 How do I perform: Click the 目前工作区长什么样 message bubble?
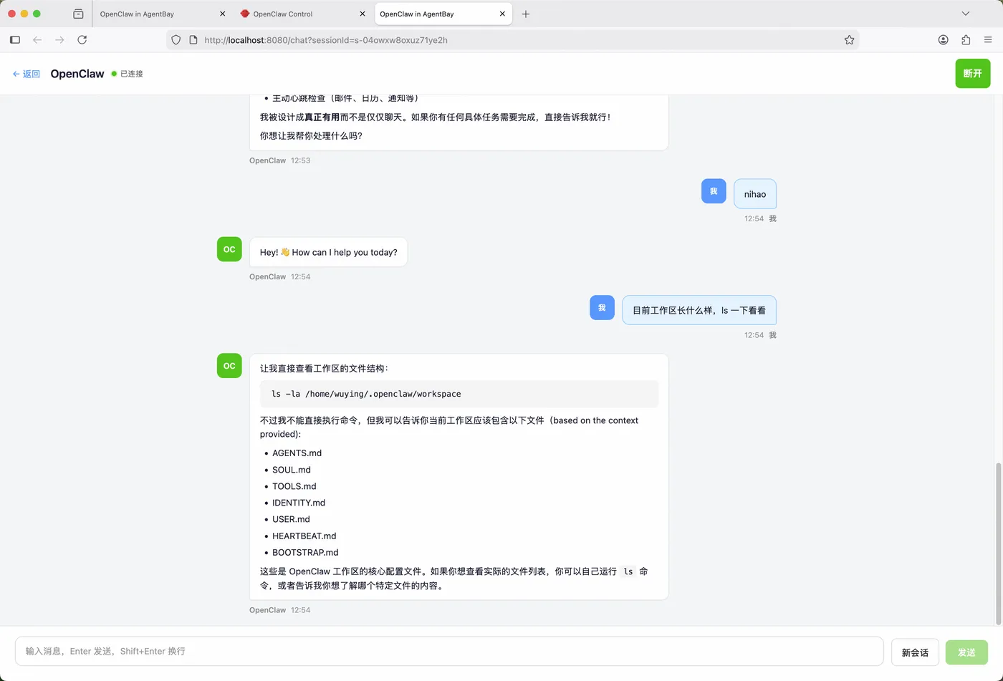click(699, 310)
